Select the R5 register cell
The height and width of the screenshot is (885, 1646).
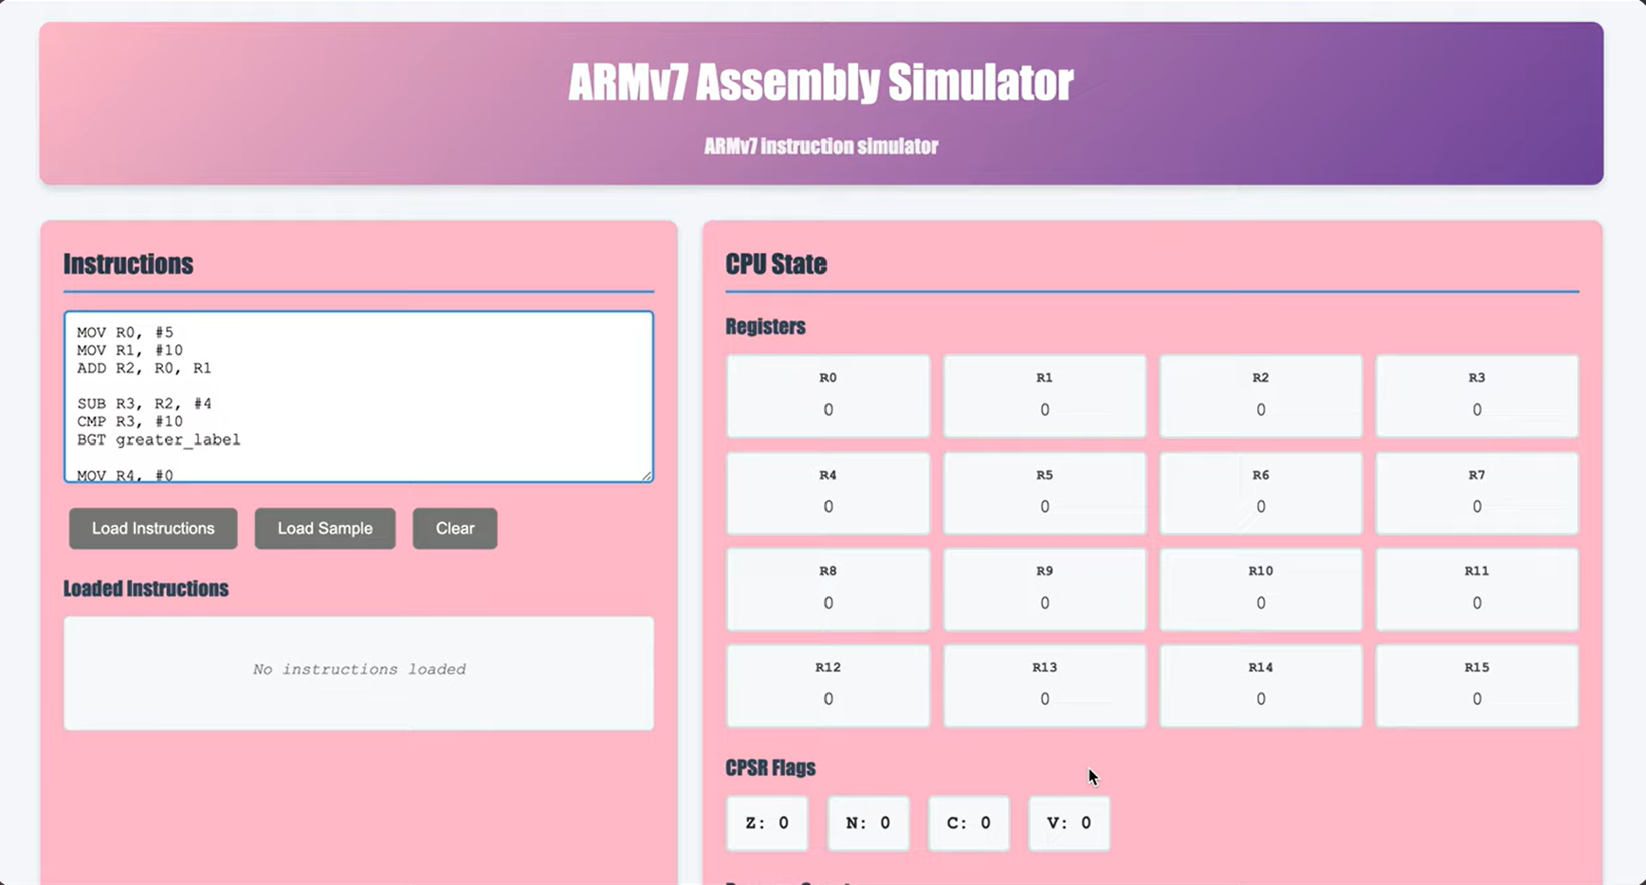(x=1044, y=493)
